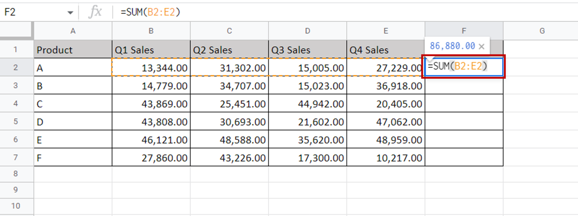Click cell with 30,693.00

(229, 122)
